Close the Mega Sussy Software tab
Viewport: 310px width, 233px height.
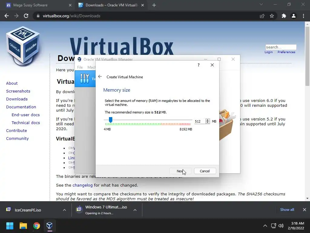(x=70, y=5)
